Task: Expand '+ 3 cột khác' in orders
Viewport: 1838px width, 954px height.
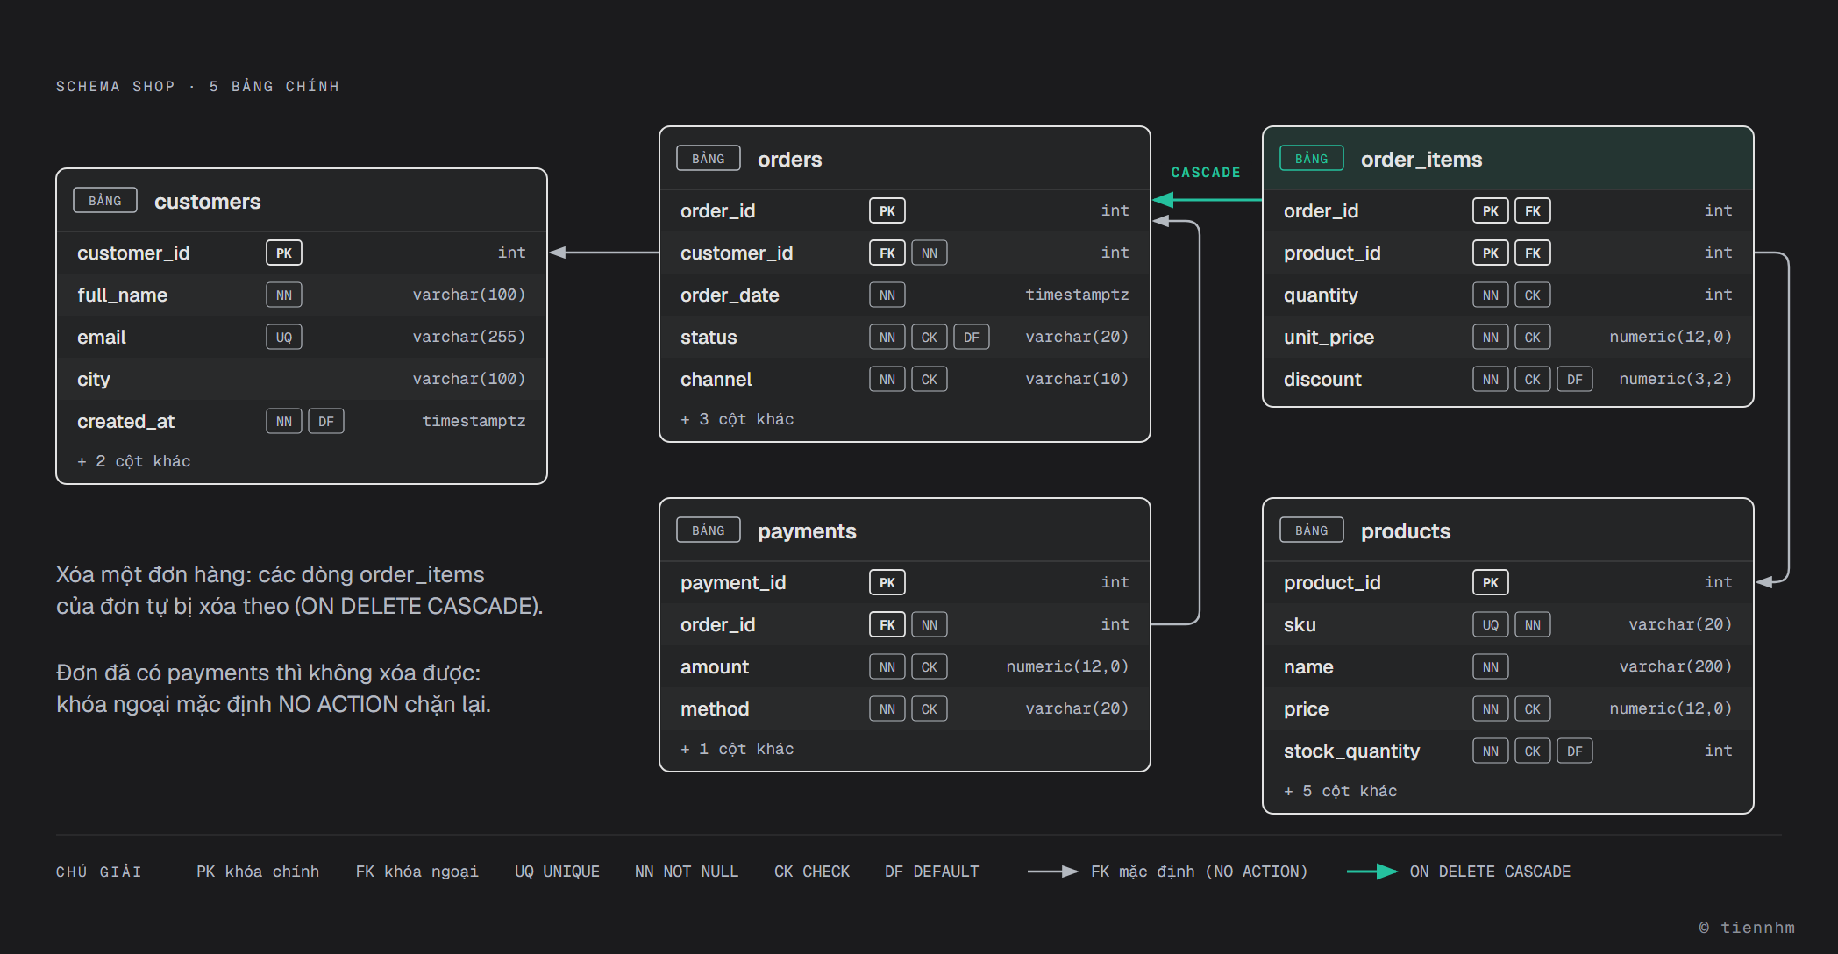Action: (x=737, y=419)
